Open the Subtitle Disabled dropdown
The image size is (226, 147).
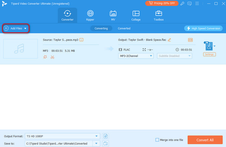coord(174,56)
